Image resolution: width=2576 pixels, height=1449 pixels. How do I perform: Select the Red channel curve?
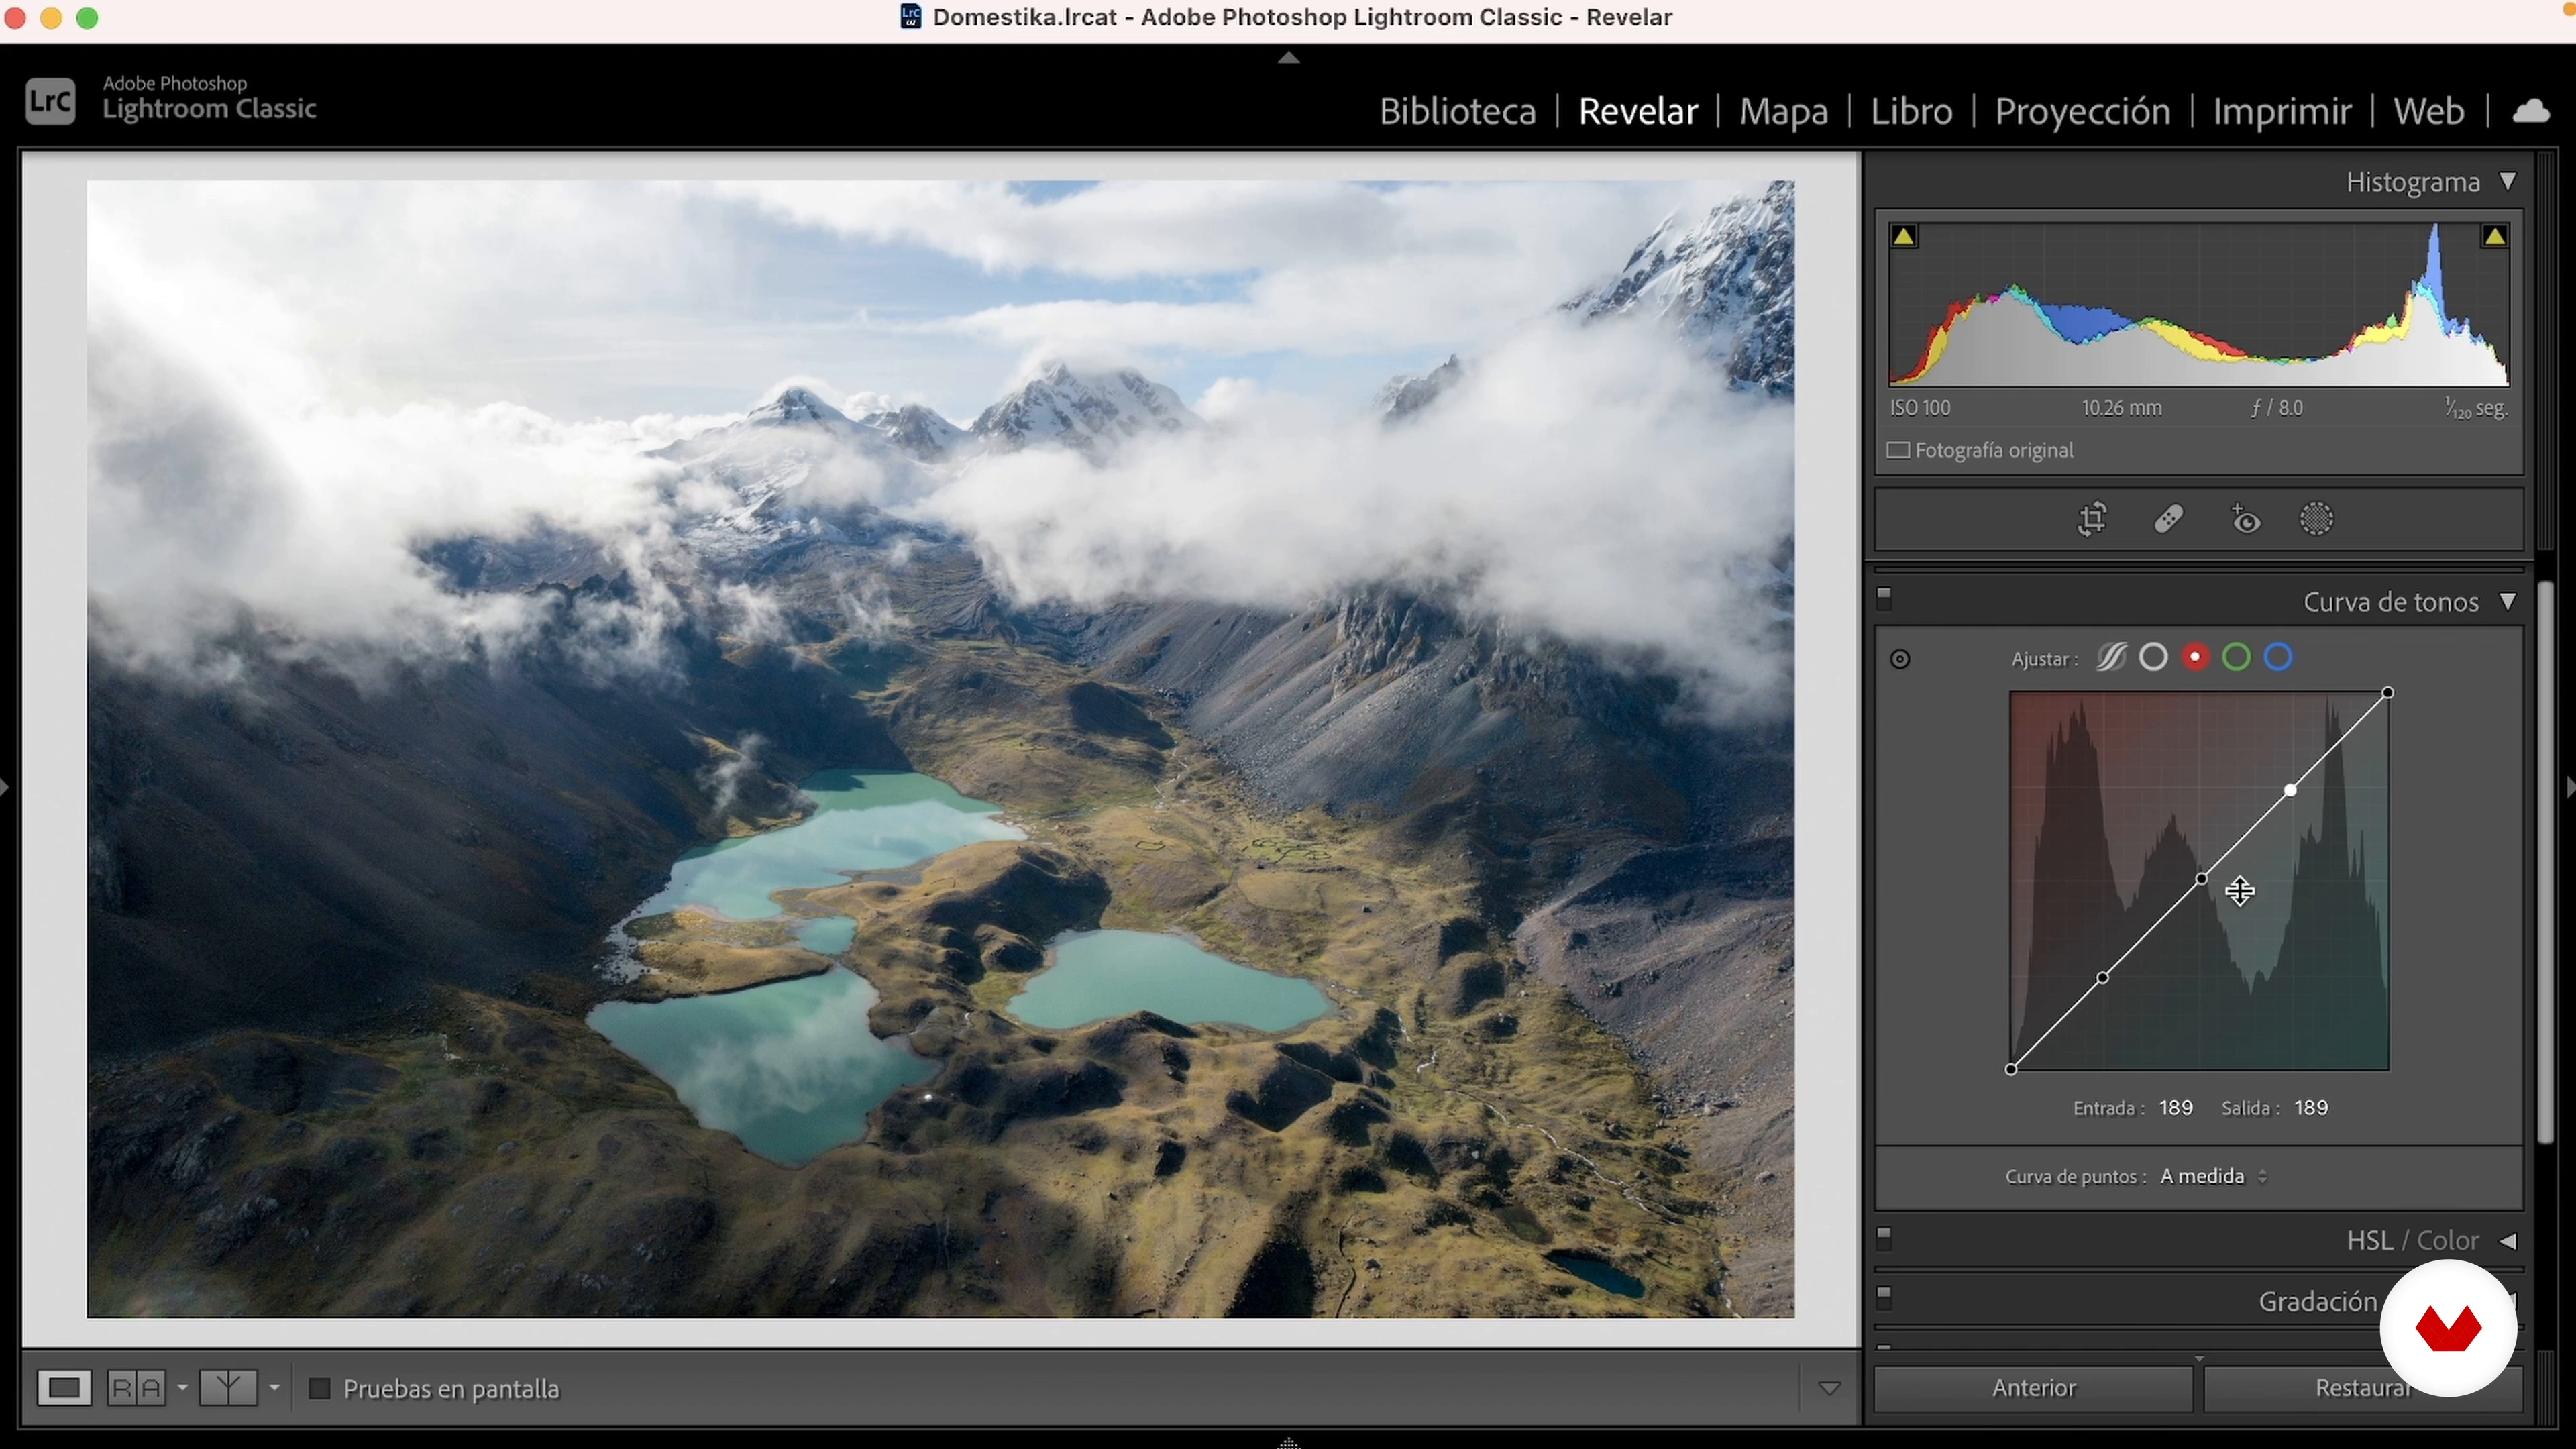click(2195, 658)
